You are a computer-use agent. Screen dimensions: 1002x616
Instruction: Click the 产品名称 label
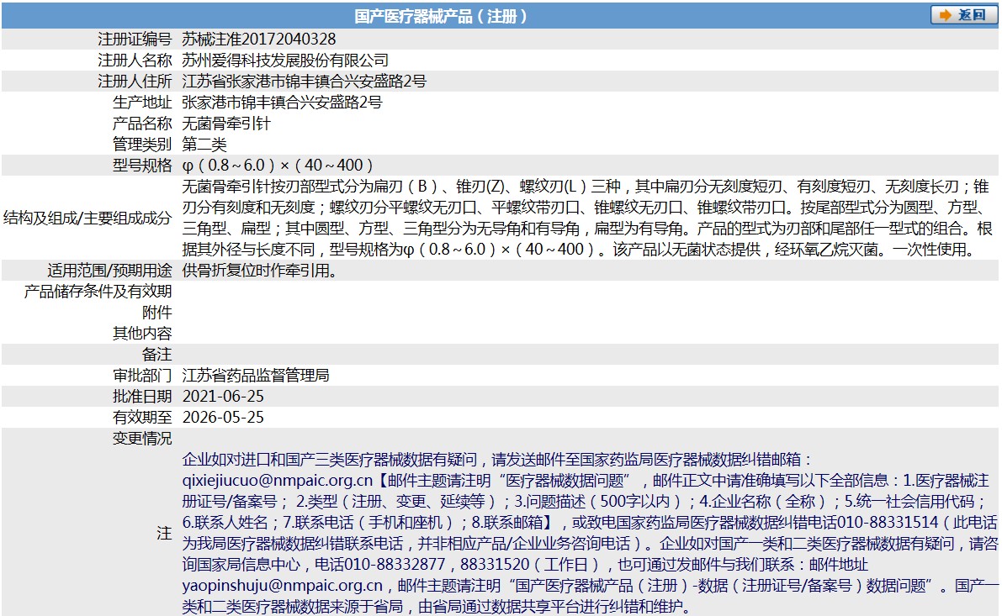click(142, 124)
